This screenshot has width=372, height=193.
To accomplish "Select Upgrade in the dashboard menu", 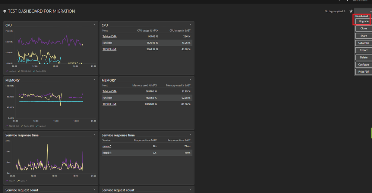I will click(363, 21).
